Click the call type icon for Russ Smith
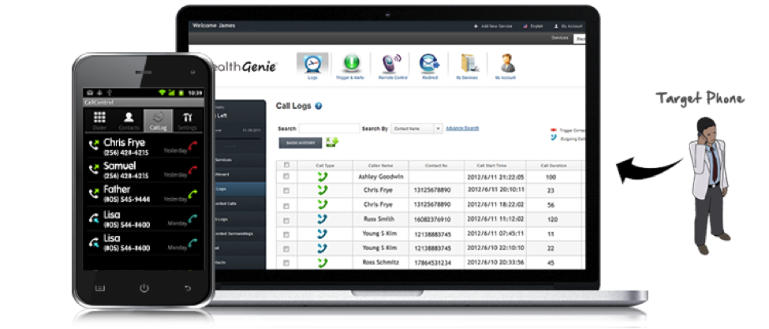769x329 pixels. [x=323, y=219]
